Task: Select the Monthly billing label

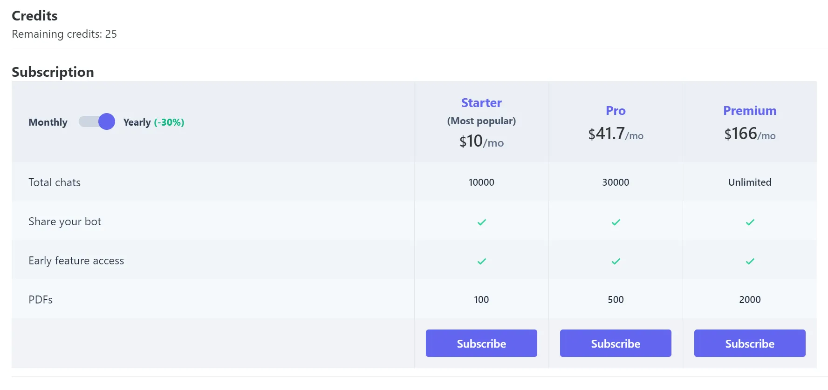Action: pyautogui.click(x=48, y=122)
